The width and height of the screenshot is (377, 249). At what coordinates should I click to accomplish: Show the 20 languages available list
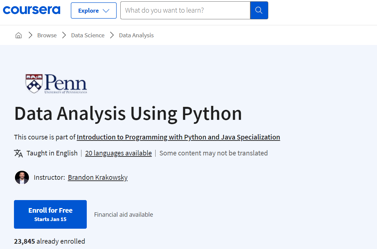tap(118, 153)
